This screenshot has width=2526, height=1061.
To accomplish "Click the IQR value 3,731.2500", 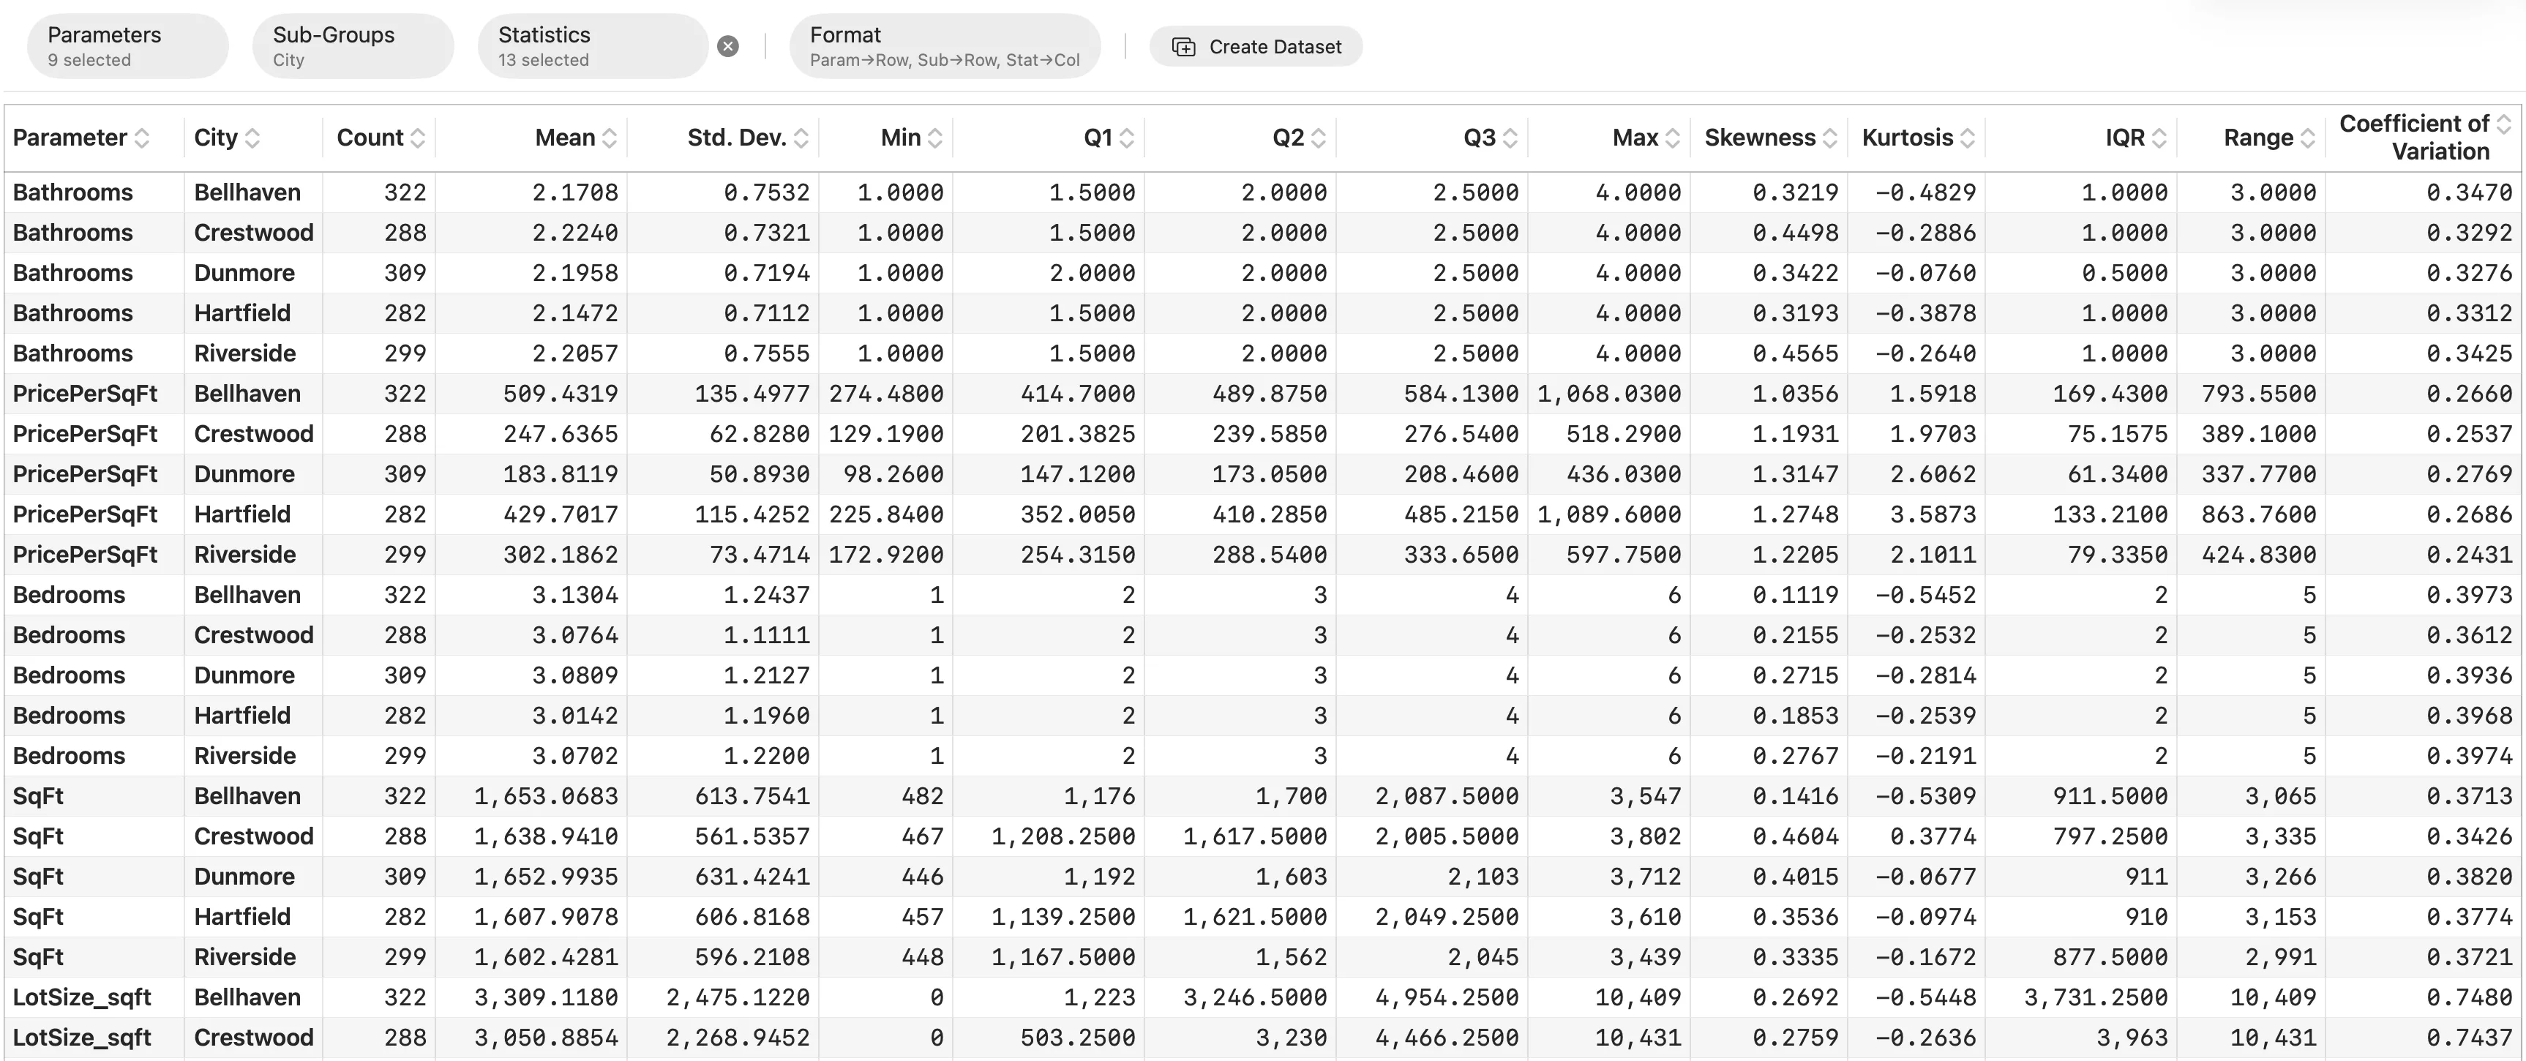I will coord(2096,997).
